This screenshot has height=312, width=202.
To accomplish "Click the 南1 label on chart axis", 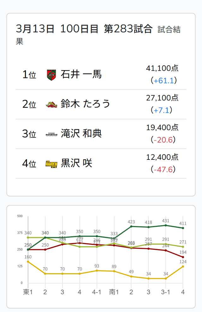I will 114,292.
